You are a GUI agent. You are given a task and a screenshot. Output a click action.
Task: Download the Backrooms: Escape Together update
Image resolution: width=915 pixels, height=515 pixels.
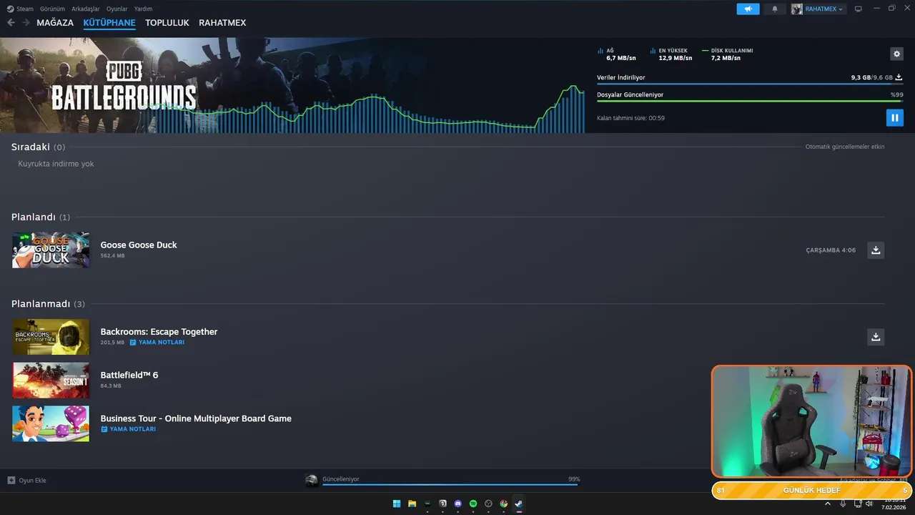pyautogui.click(x=876, y=337)
